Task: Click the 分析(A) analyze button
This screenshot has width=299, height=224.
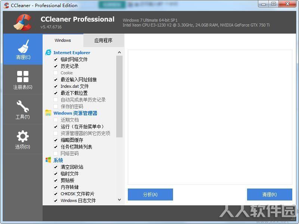Action: [x=150, y=195]
